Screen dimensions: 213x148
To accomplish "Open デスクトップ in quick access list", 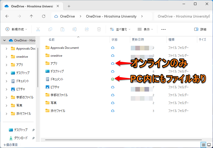I will coord(21,130).
